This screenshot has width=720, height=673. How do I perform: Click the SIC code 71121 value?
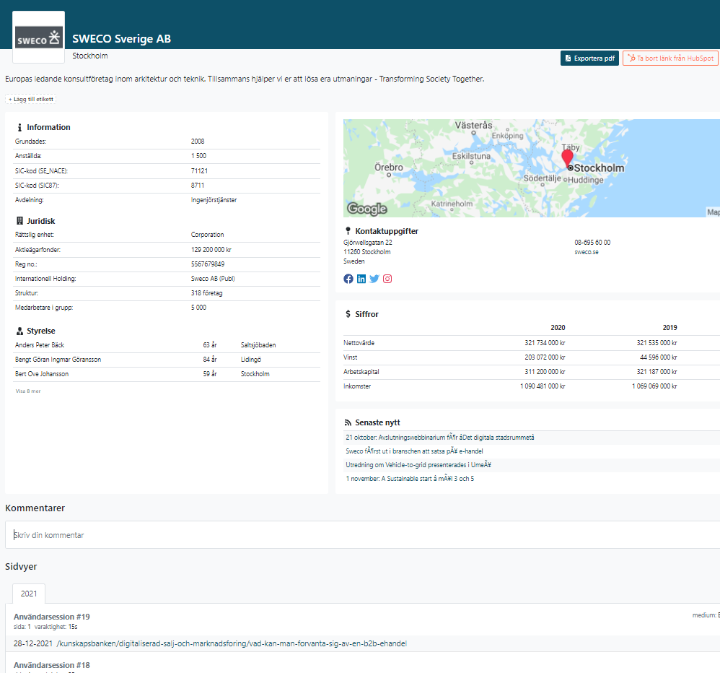tap(199, 171)
